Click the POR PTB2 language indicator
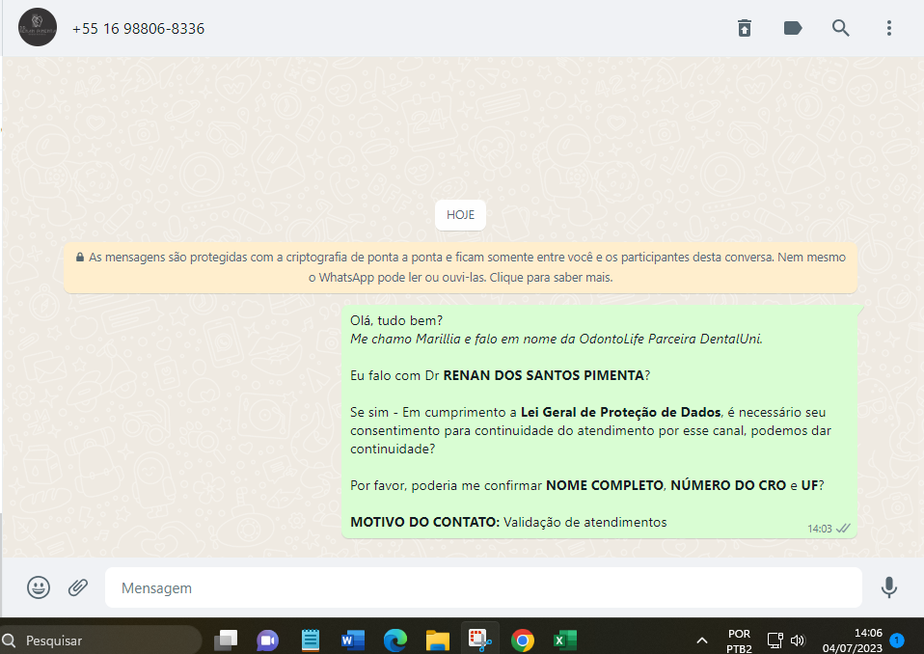Viewport: 924px width, 654px height. (x=739, y=641)
